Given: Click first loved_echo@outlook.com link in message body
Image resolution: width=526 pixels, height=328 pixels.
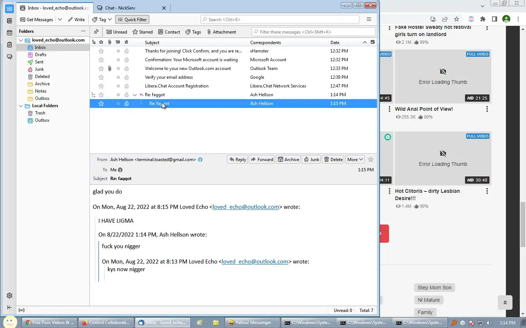Looking at the screenshot, I should point(246,207).
